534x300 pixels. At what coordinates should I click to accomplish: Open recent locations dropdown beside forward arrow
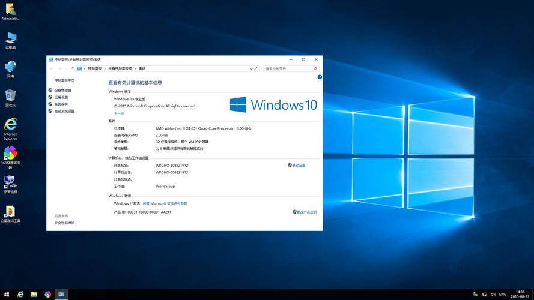[x=66, y=69]
